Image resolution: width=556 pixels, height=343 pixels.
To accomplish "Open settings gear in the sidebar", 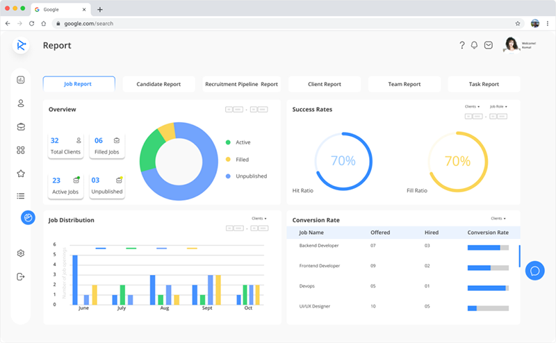I will pos(21,253).
